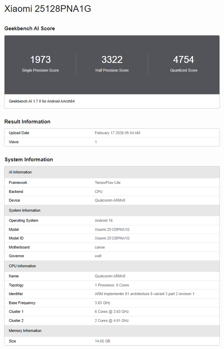Click the Android 16 operating system value

click(104, 221)
